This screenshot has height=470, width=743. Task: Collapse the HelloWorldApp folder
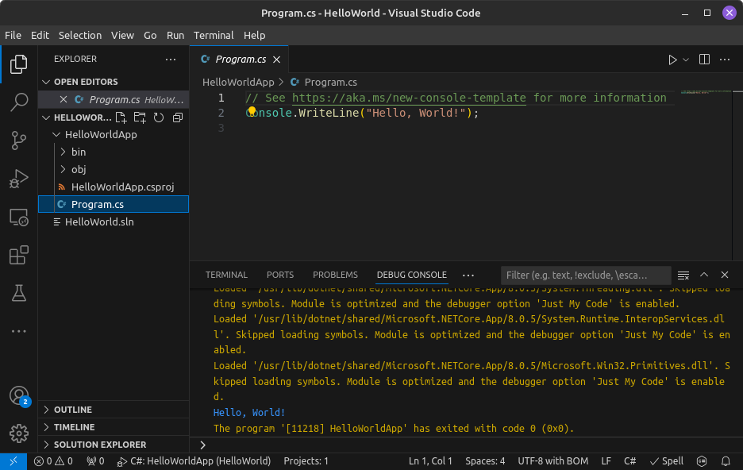click(x=56, y=134)
